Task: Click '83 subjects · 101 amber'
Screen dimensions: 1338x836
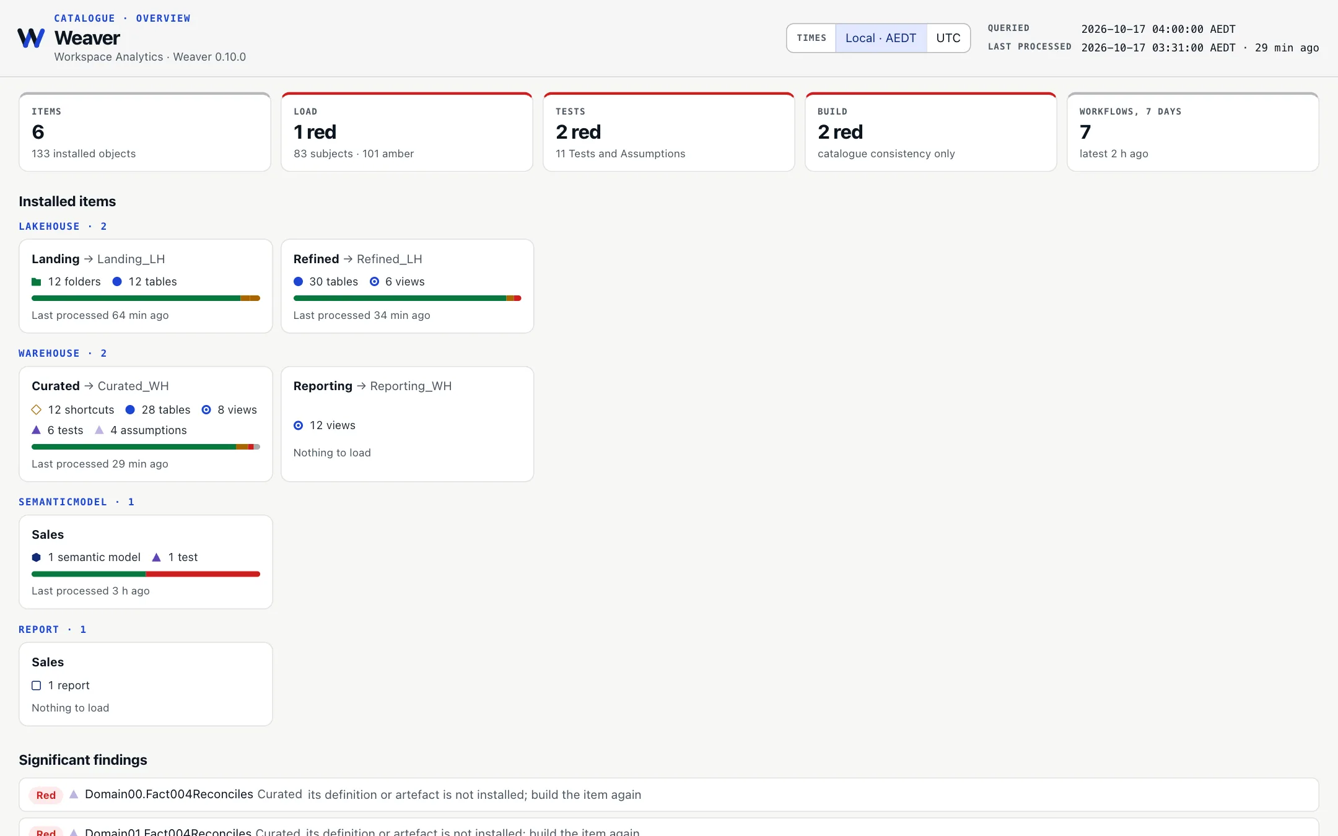Action: [x=354, y=154]
